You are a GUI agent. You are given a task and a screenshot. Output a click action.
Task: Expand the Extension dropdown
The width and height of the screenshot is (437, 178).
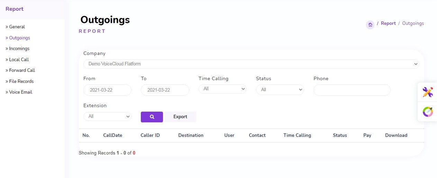coord(107,116)
